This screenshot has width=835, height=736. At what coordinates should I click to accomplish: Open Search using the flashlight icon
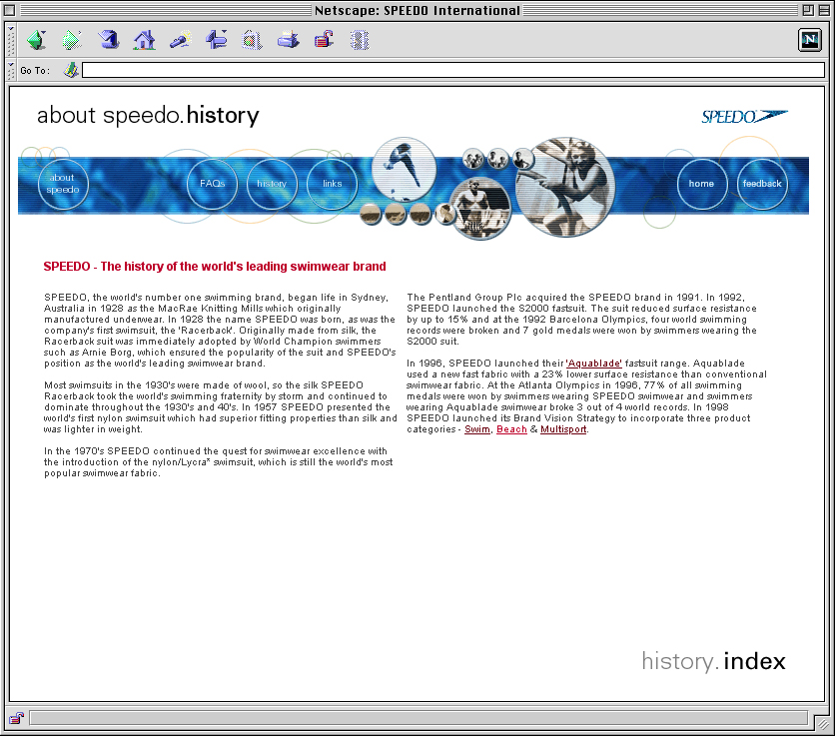tap(181, 40)
